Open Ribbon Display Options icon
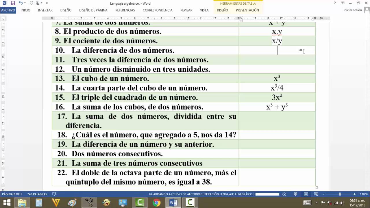Viewport: 370px width, 208px height. 343,3
